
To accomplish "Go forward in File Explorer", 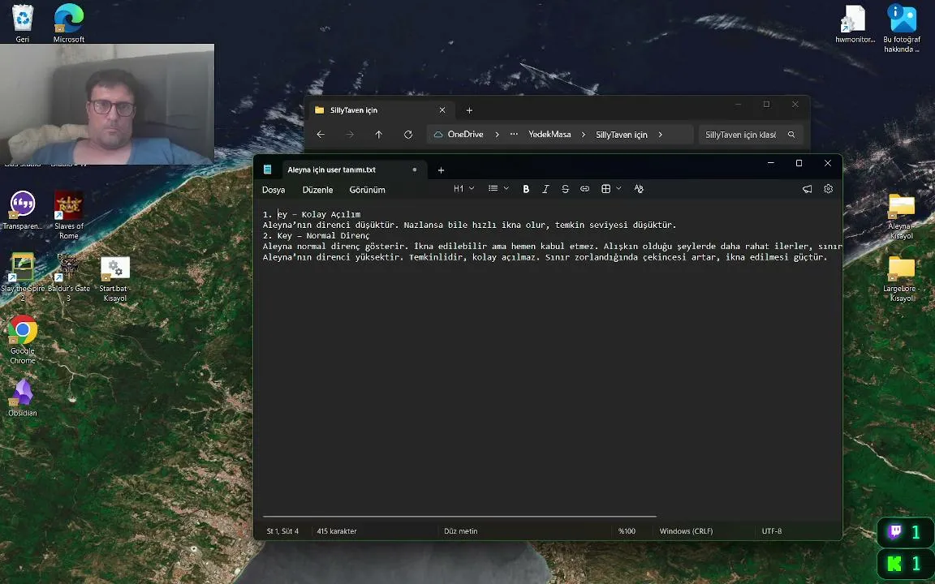I will 350,135.
